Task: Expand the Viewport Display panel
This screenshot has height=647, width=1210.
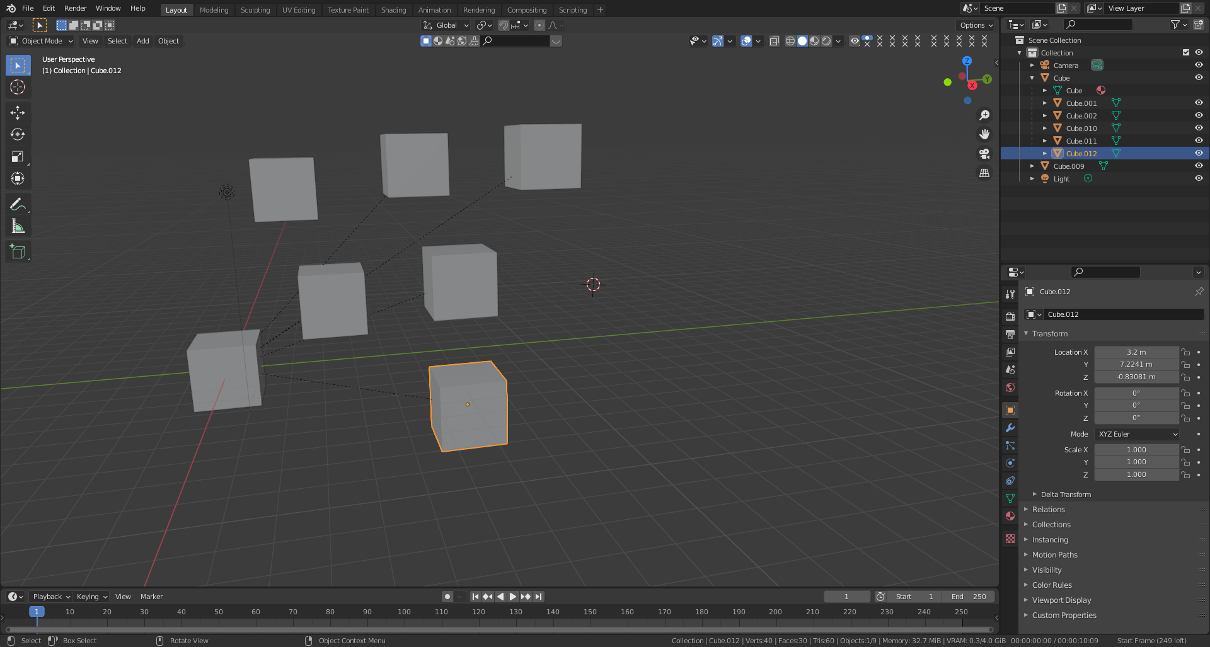Action: point(1062,600)
